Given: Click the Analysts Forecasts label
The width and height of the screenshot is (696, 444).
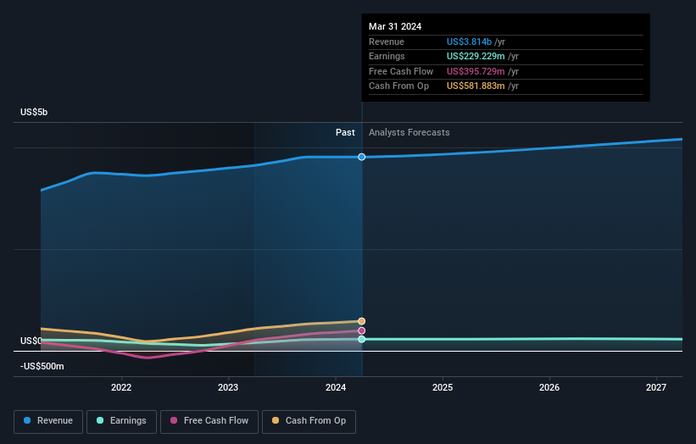Looking at the screenshot, I should click(409, 133).
